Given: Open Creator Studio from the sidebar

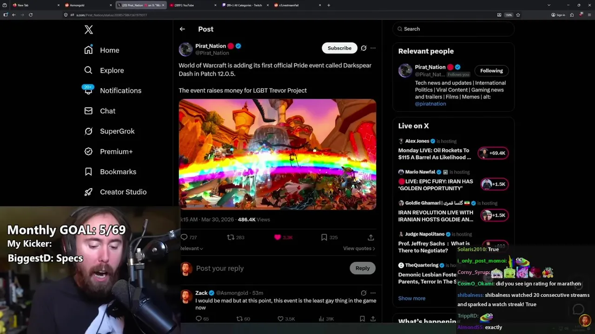Looking at the screenshot, I should [116, 192].
